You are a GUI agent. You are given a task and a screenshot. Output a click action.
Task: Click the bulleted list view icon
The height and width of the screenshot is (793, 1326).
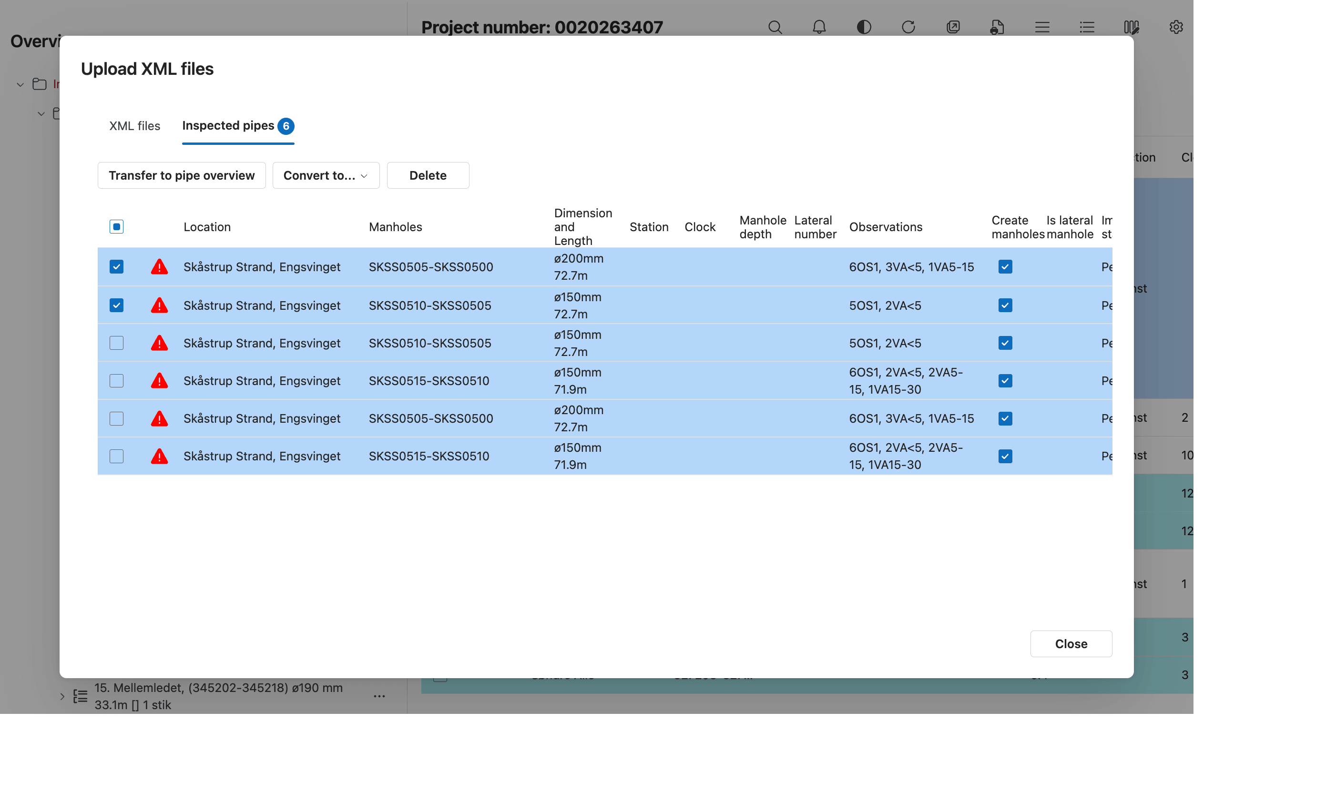[1087, 27]
